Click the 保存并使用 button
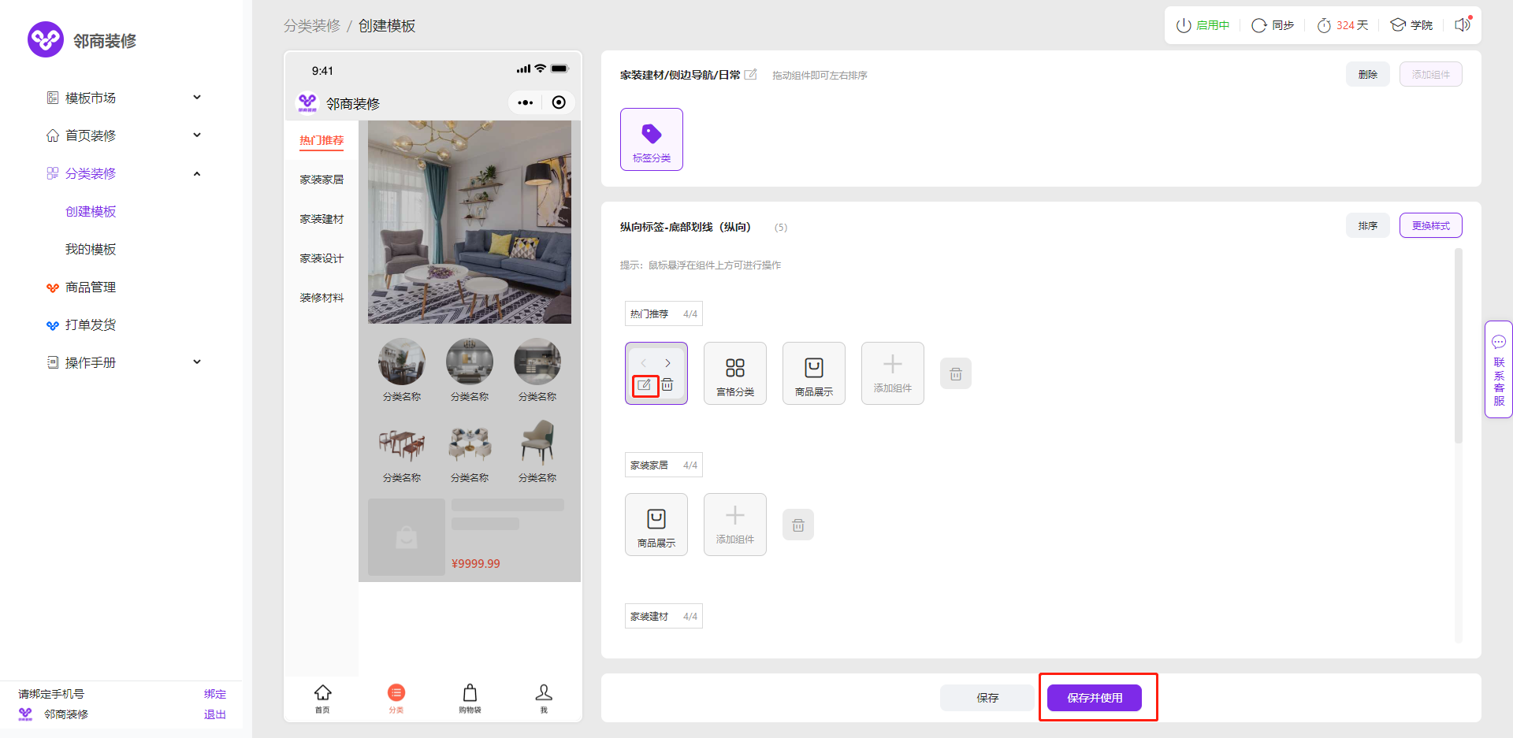Screen dimensions: 1513x738 pyautogui.click(x=1095, y=698)
